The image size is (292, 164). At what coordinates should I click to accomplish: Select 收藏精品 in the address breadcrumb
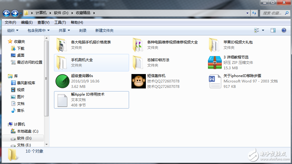pyautogui.click(x=83, y=13)
